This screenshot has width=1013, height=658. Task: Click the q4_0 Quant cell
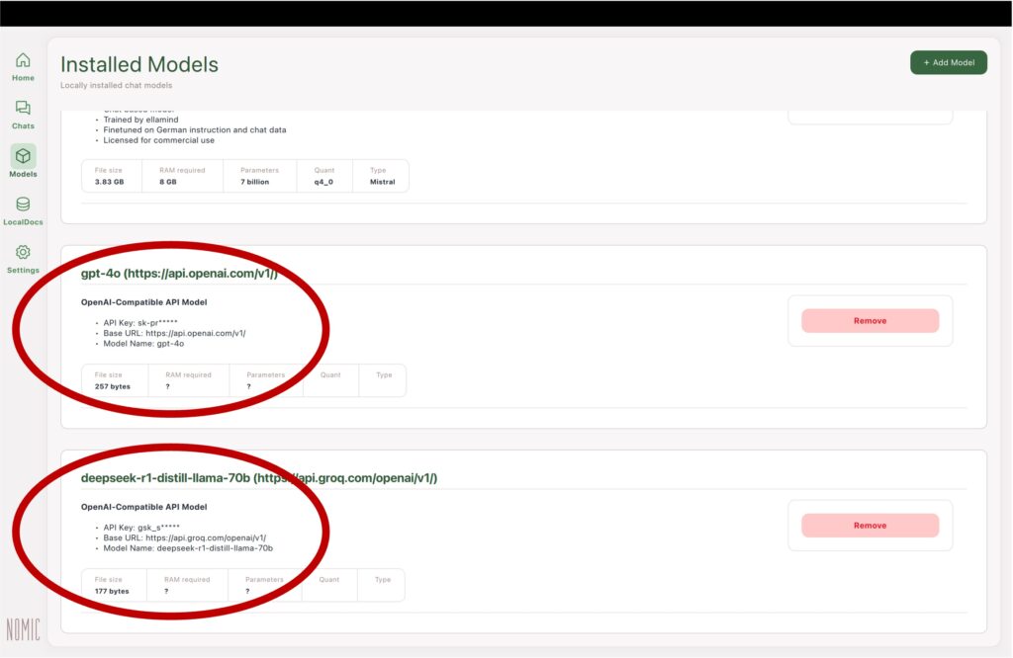pyautogui.click(x=323, y=176)
